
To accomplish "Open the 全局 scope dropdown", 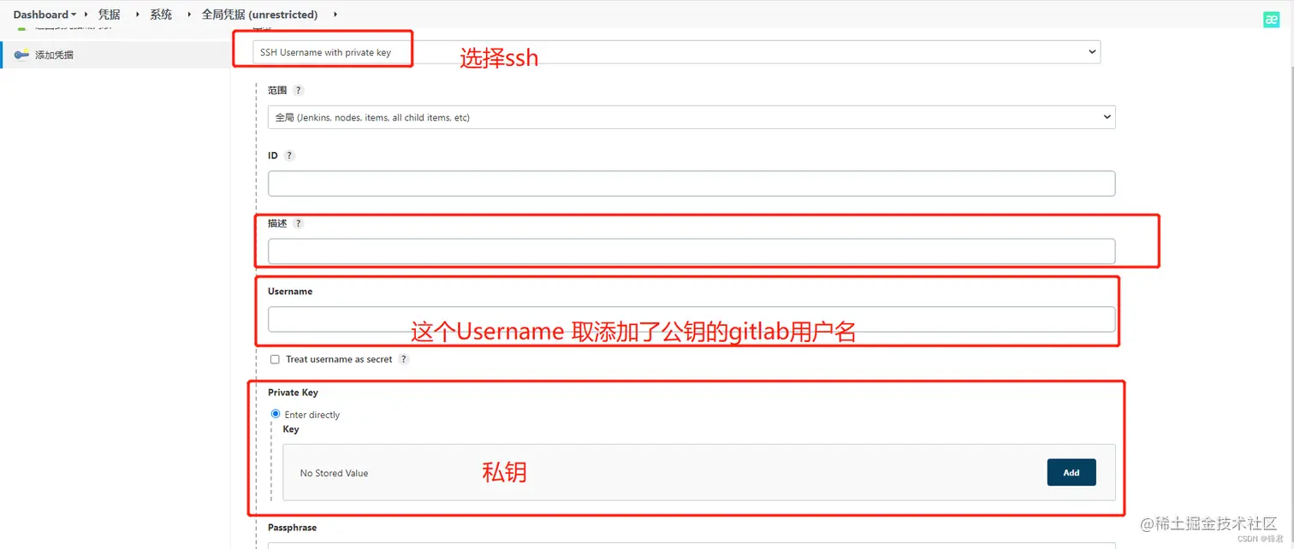I will 692,117.
